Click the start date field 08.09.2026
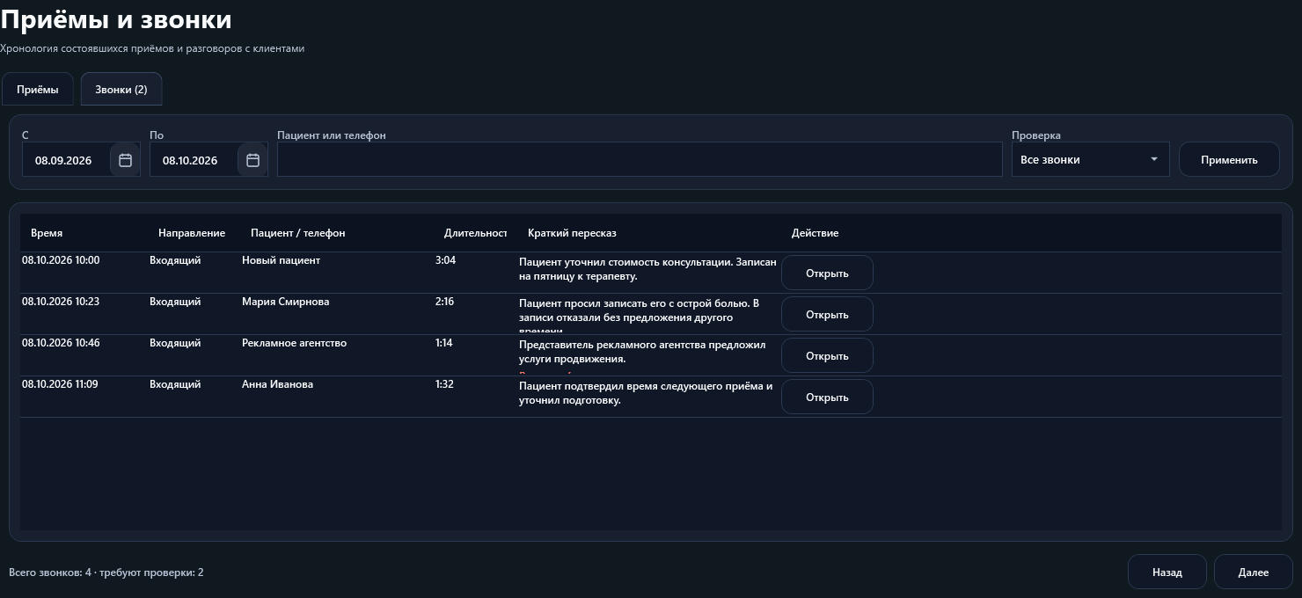The image size is (1302, 598). (x=67, y=160)
